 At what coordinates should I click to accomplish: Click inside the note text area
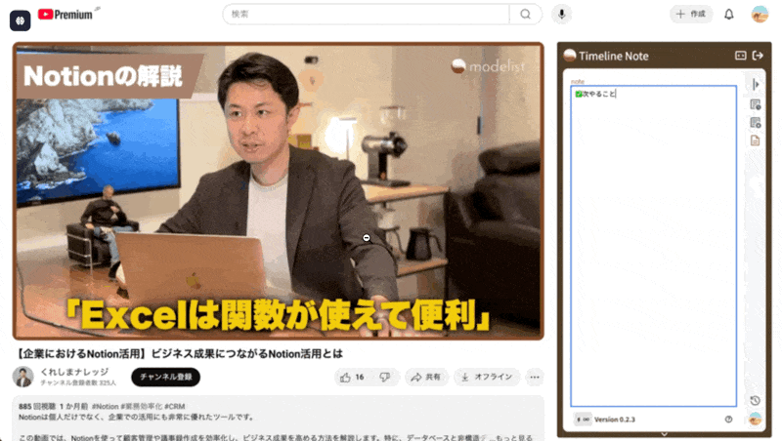tap(653, 244)
